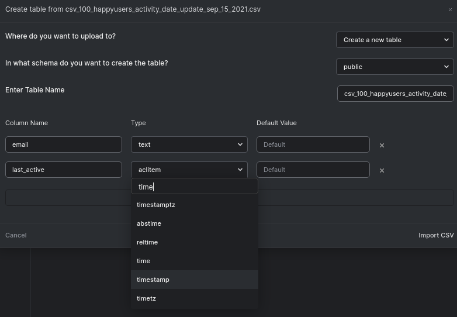Select timetz from the type list
The height and width of the screenshot is (317, 457).
[x=146, y=298]
